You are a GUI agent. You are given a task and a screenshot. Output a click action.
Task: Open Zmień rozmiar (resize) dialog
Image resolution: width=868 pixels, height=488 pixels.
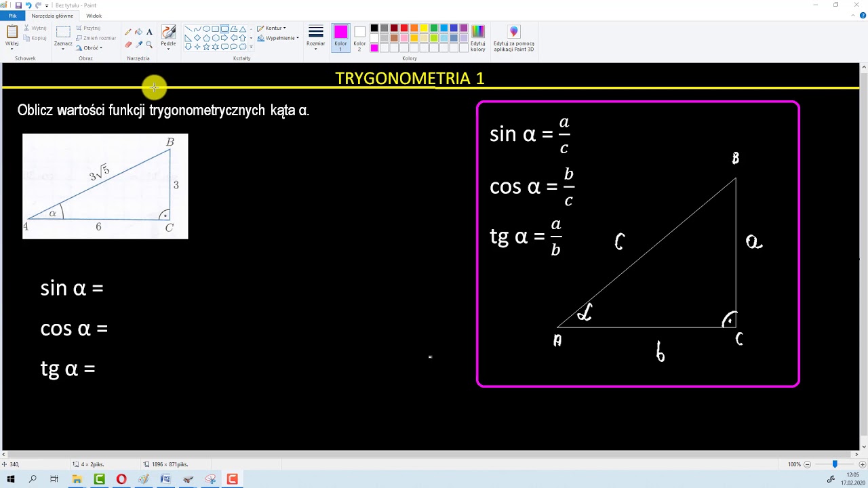96,38
